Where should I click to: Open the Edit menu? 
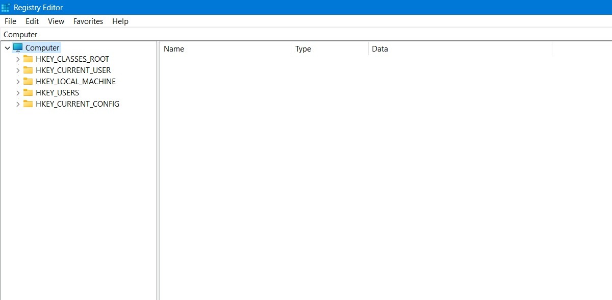pyautogui.click(x=32, y=21)
